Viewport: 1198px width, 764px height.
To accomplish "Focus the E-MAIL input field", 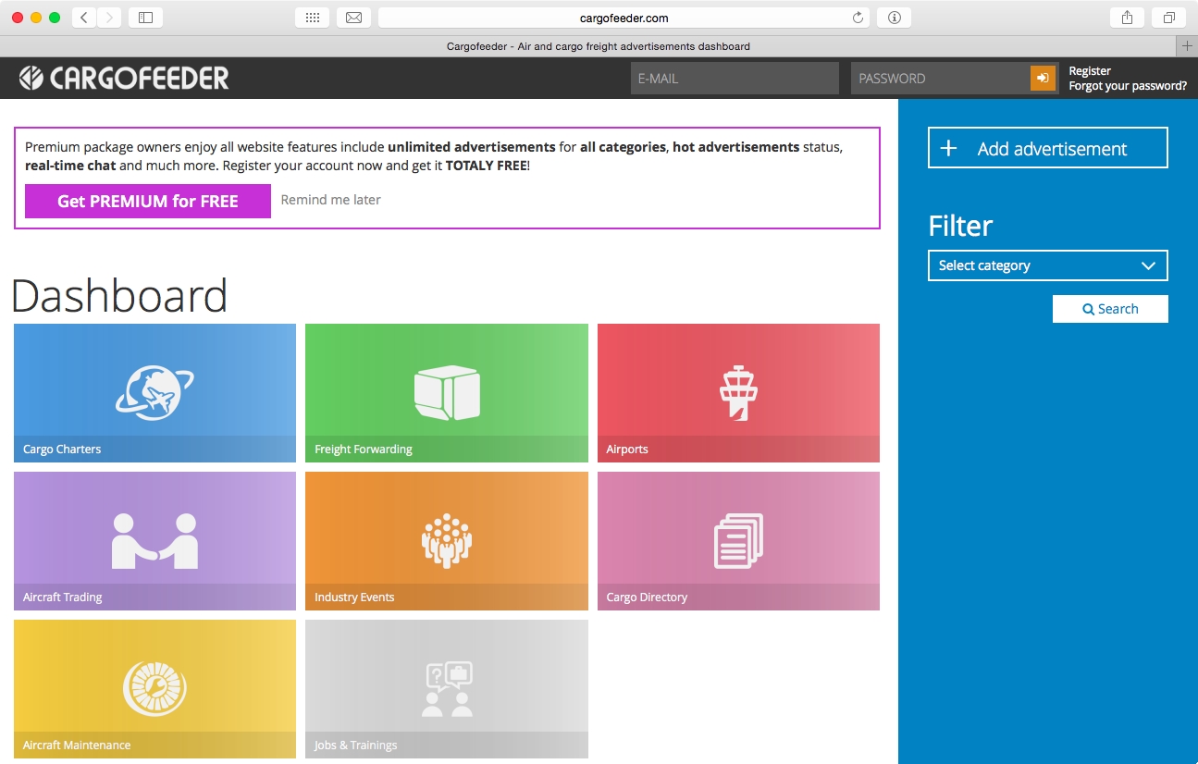I will 735,79.
